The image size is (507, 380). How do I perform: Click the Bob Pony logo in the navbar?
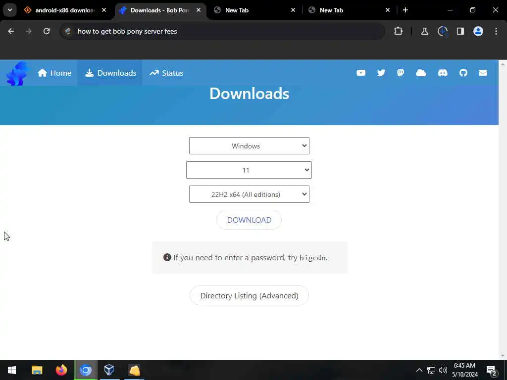[17, 74]
